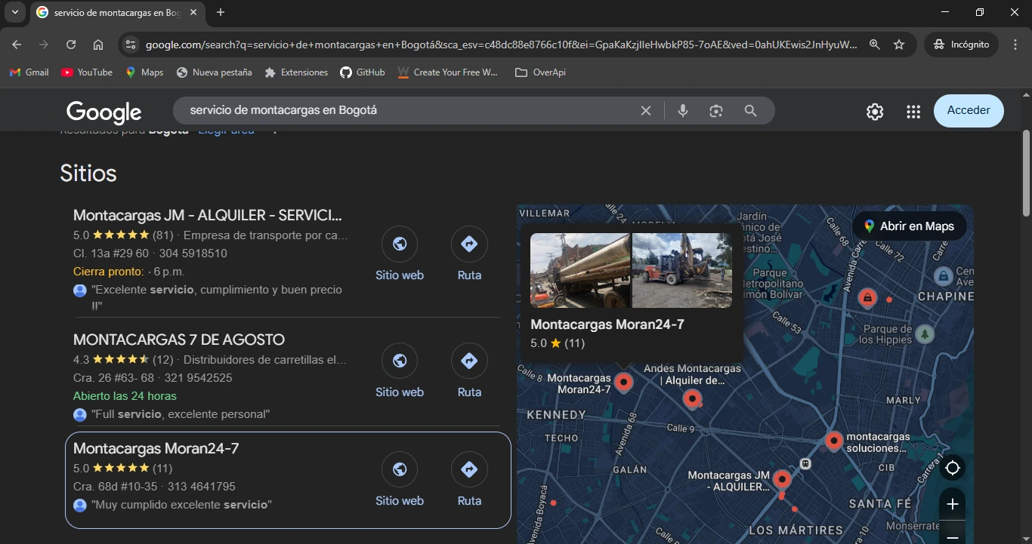Click Montacargas Moran24-7 map card title
1032x544 pixels.
(x=607, y=324)
